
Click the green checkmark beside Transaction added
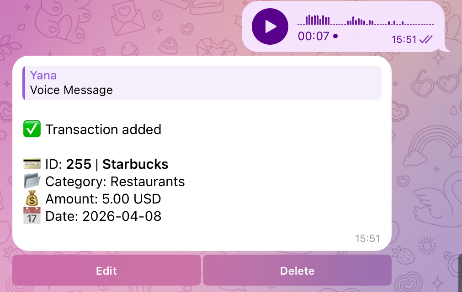coord(31,129)
